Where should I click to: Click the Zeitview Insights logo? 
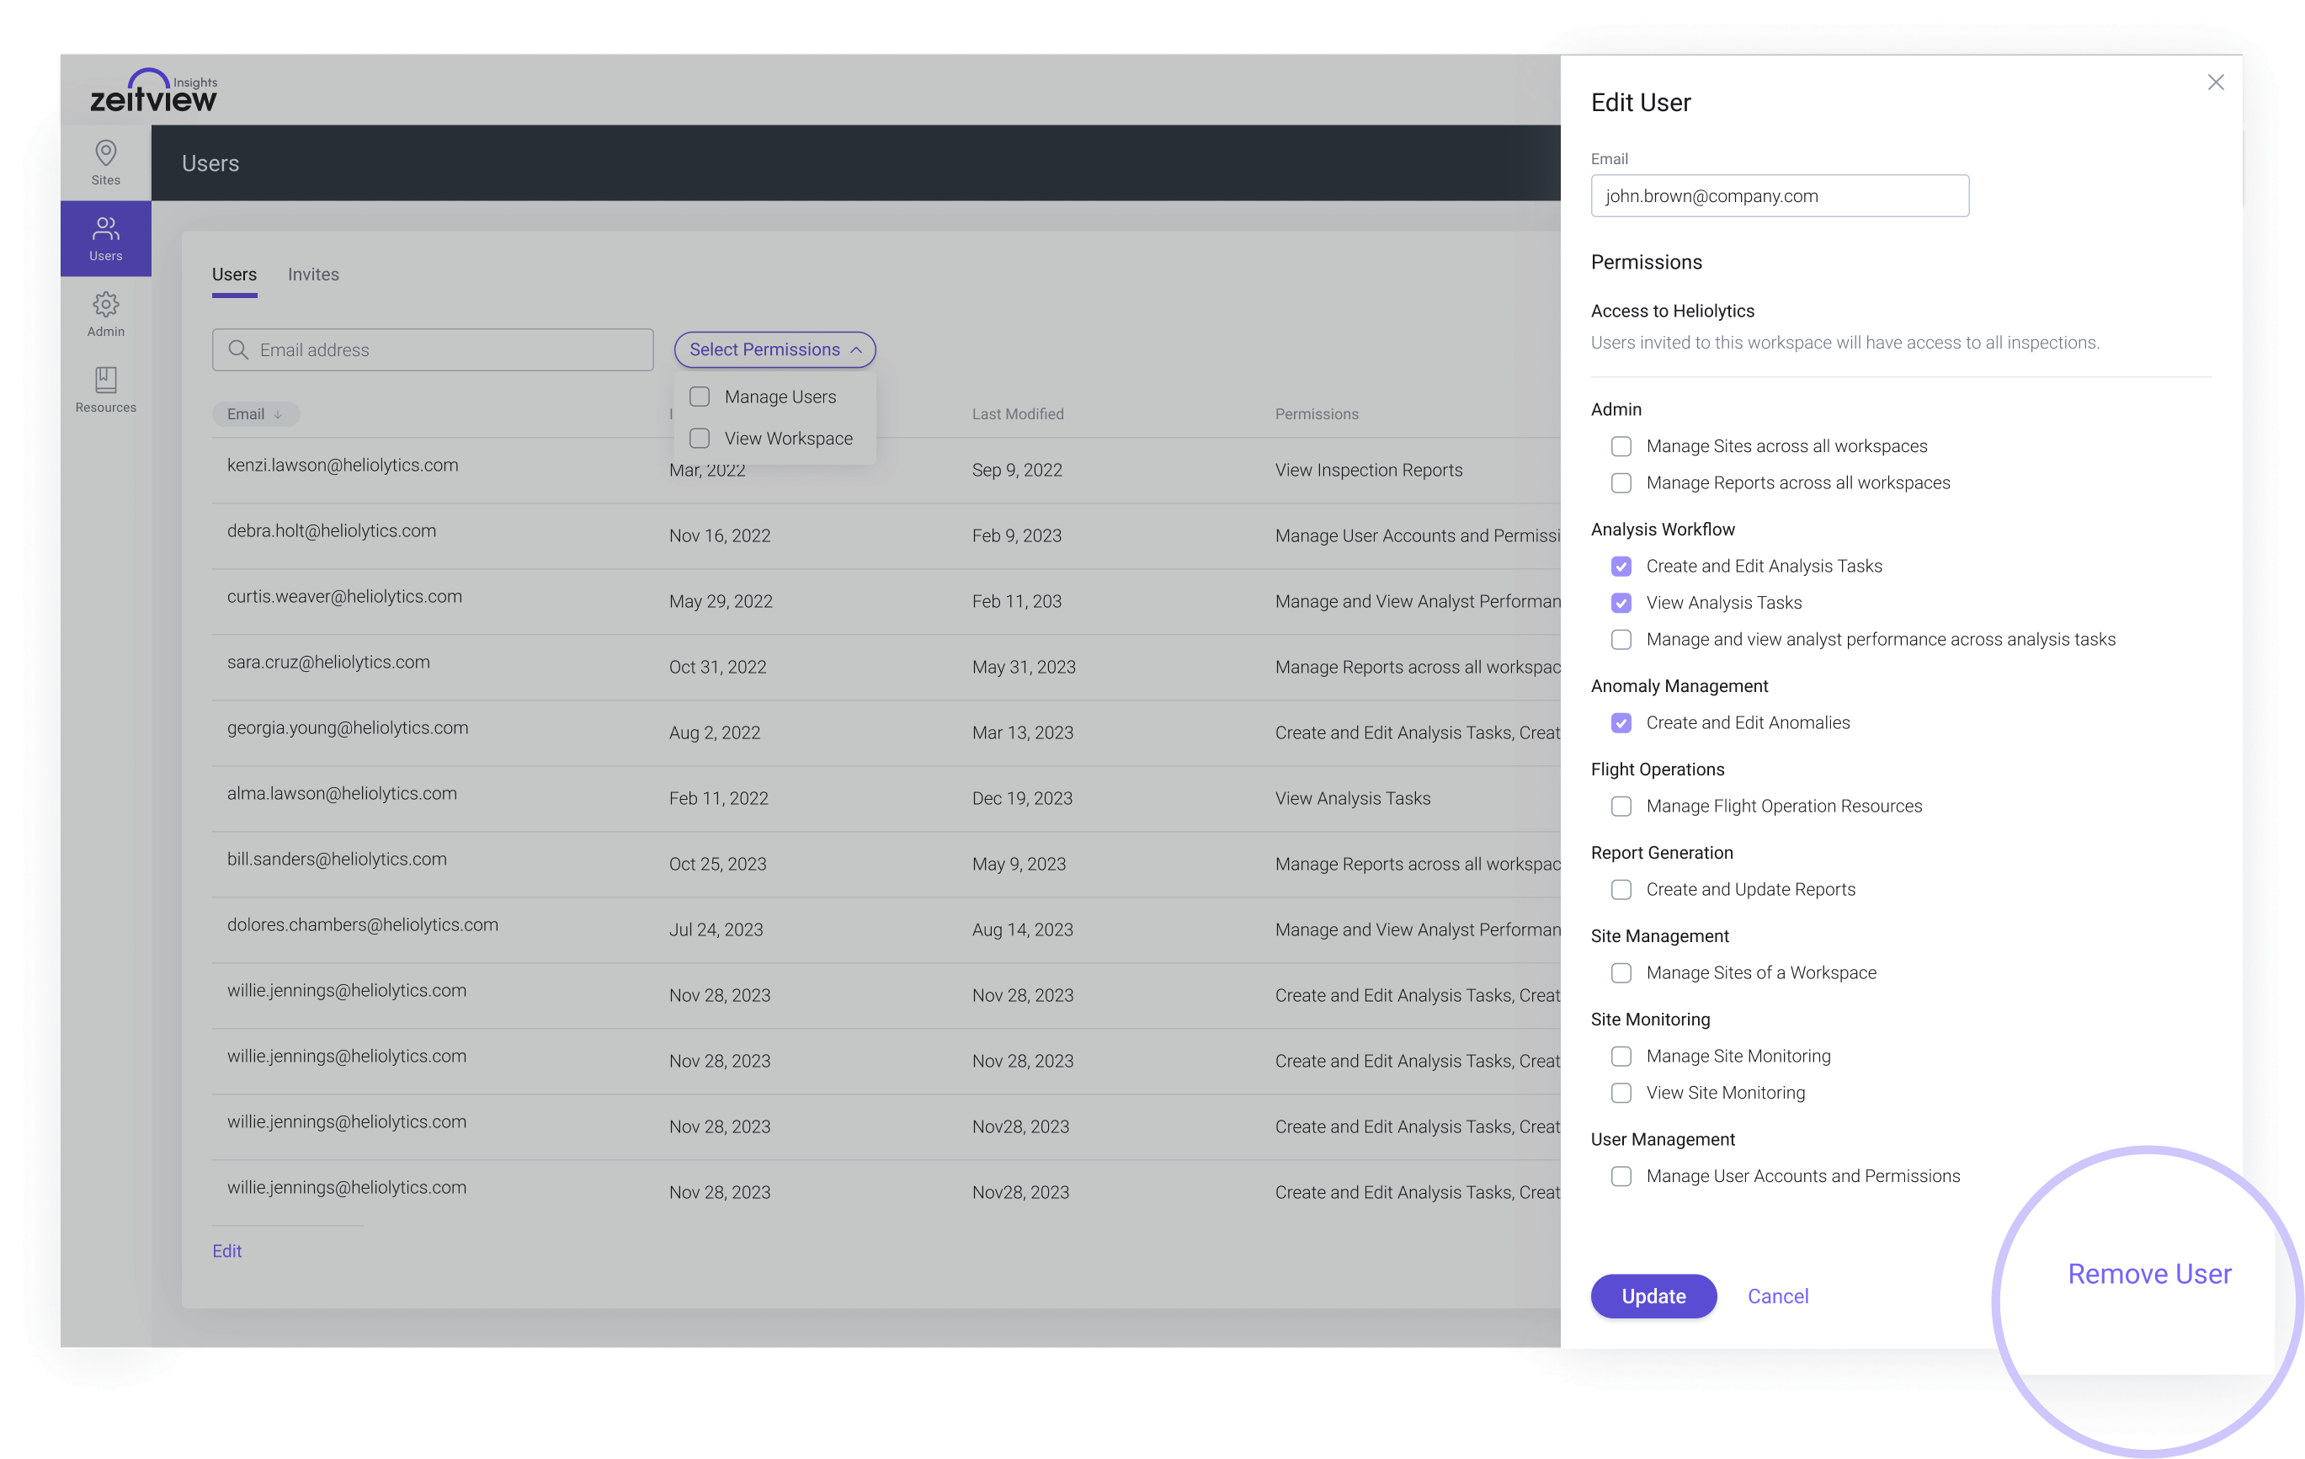point(154,90)
